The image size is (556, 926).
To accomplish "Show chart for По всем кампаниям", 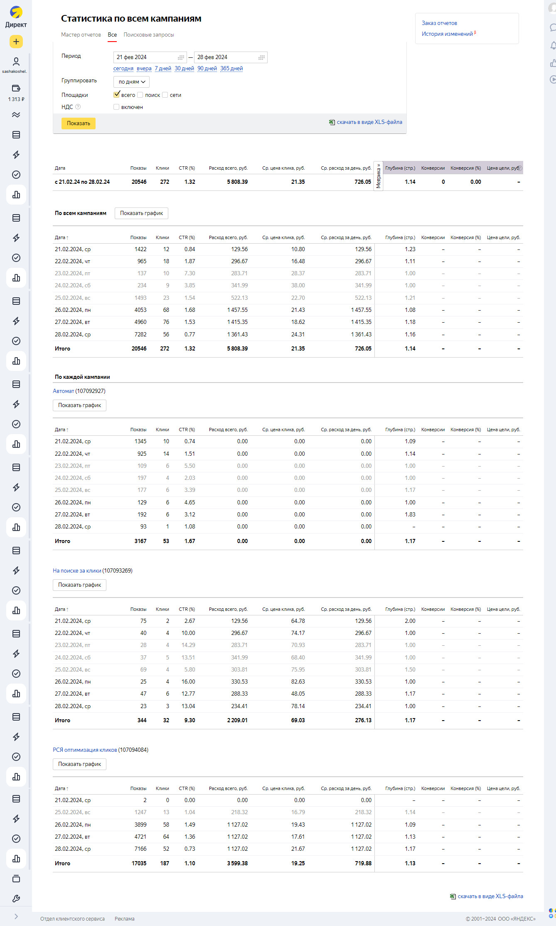I will [141, 213].
